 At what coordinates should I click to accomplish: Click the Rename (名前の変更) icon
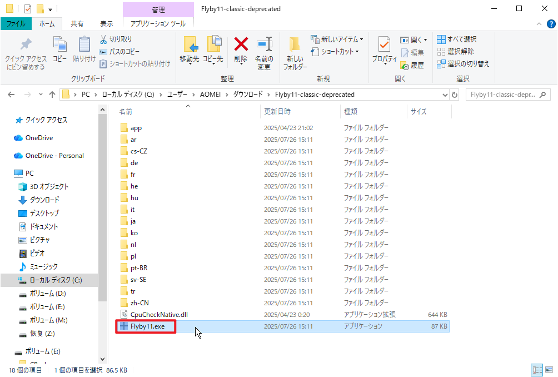coord(264,45)
